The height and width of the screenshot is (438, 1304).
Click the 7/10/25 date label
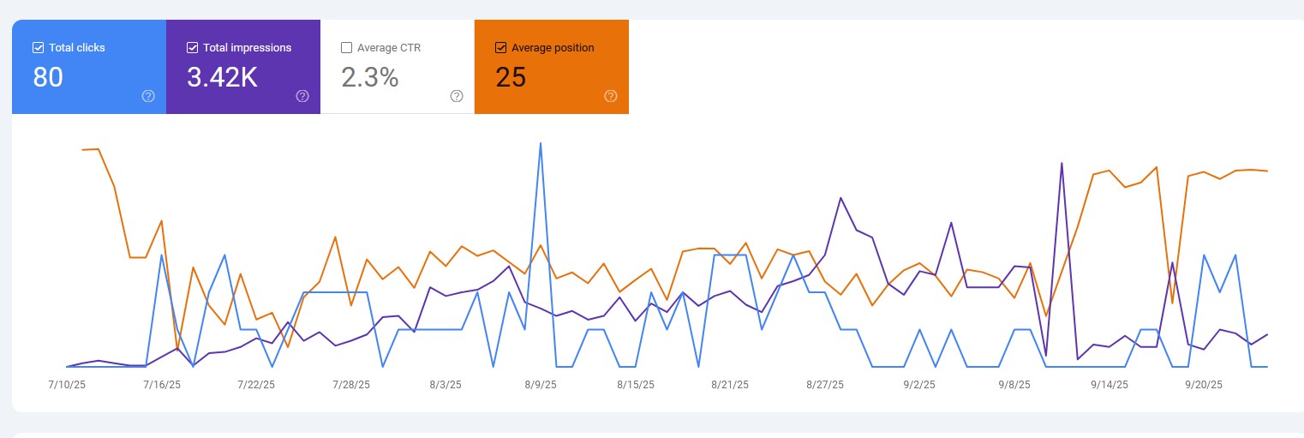click(67, 386)
